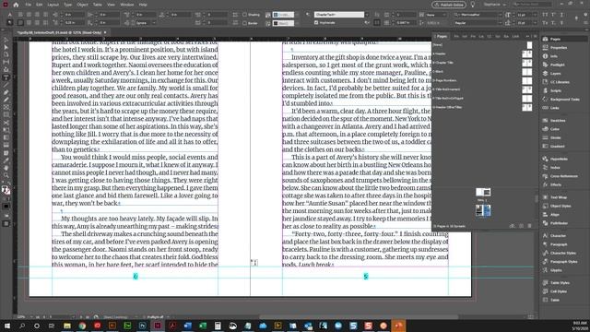Screen dimensions: 590x332
Task: Open the File menu
Action: pos(29,5)
